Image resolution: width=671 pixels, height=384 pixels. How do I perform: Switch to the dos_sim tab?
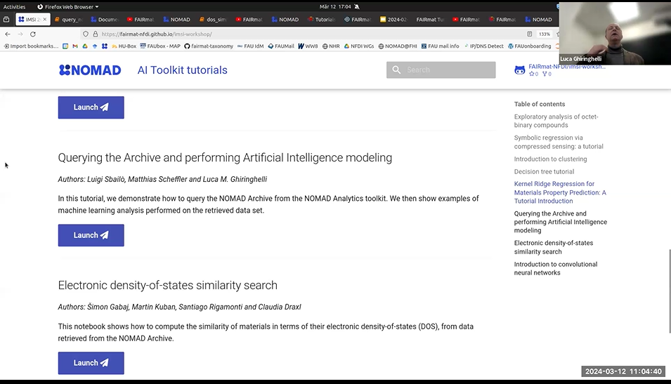point(213,19)
